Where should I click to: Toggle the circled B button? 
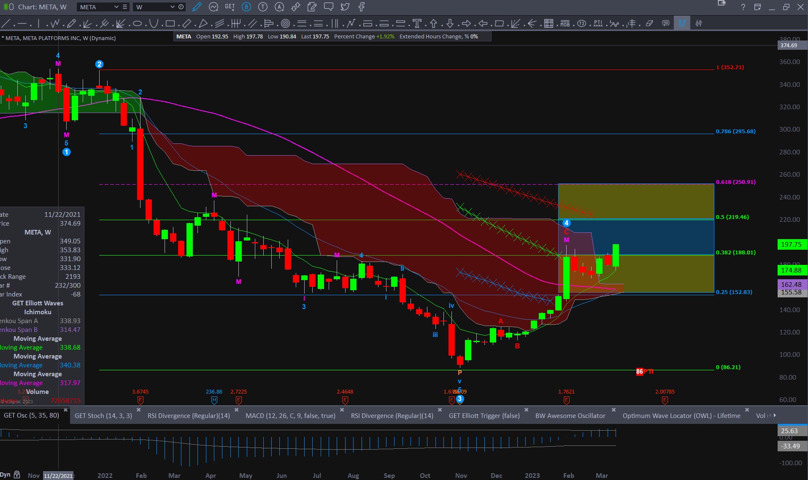(x=246, y=7)
